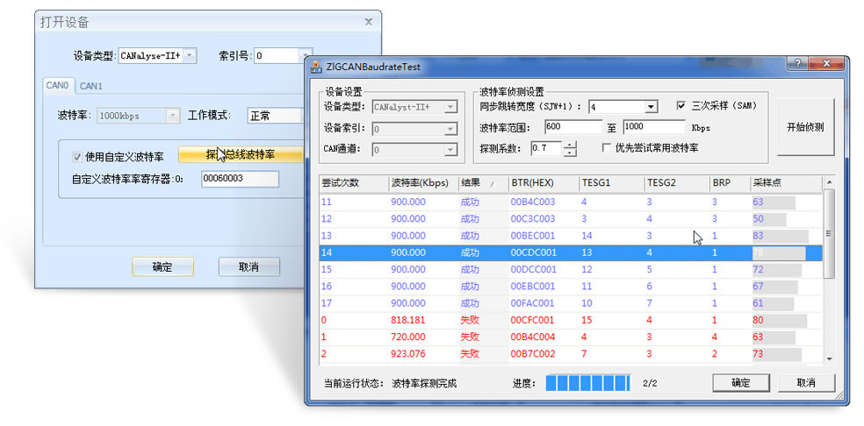864x426 pixels.
Task: Sort by BTR(HEX) column header
Action: tap(544, 183)
